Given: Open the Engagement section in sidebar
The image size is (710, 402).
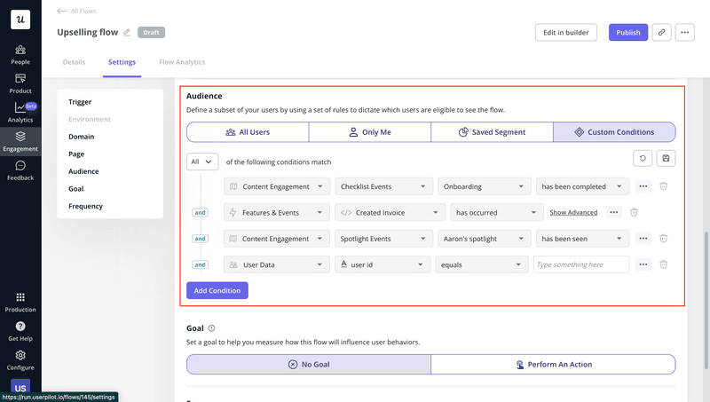Looking at the screenshot, I should tap(20, 142).
